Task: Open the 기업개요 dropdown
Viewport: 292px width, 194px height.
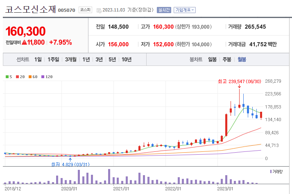Action: coord(185,10)
